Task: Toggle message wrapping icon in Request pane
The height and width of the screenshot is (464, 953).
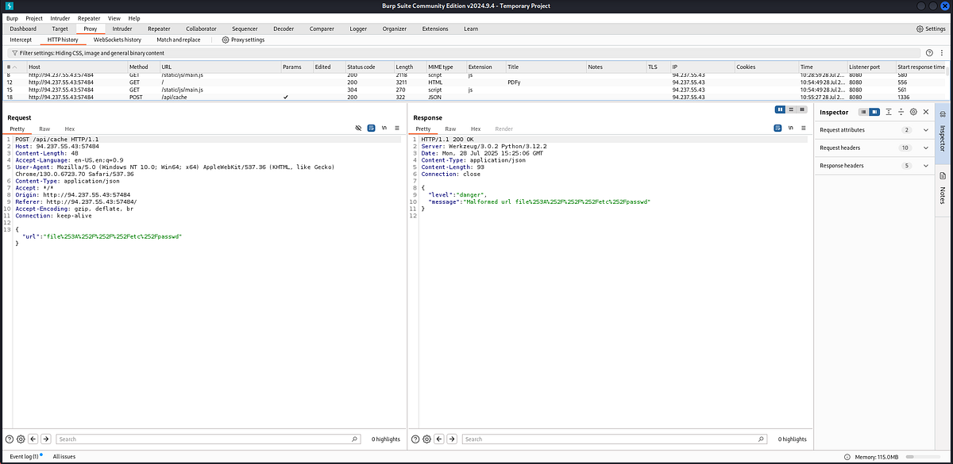Action: pyautogui.click(x=371, y=128)
